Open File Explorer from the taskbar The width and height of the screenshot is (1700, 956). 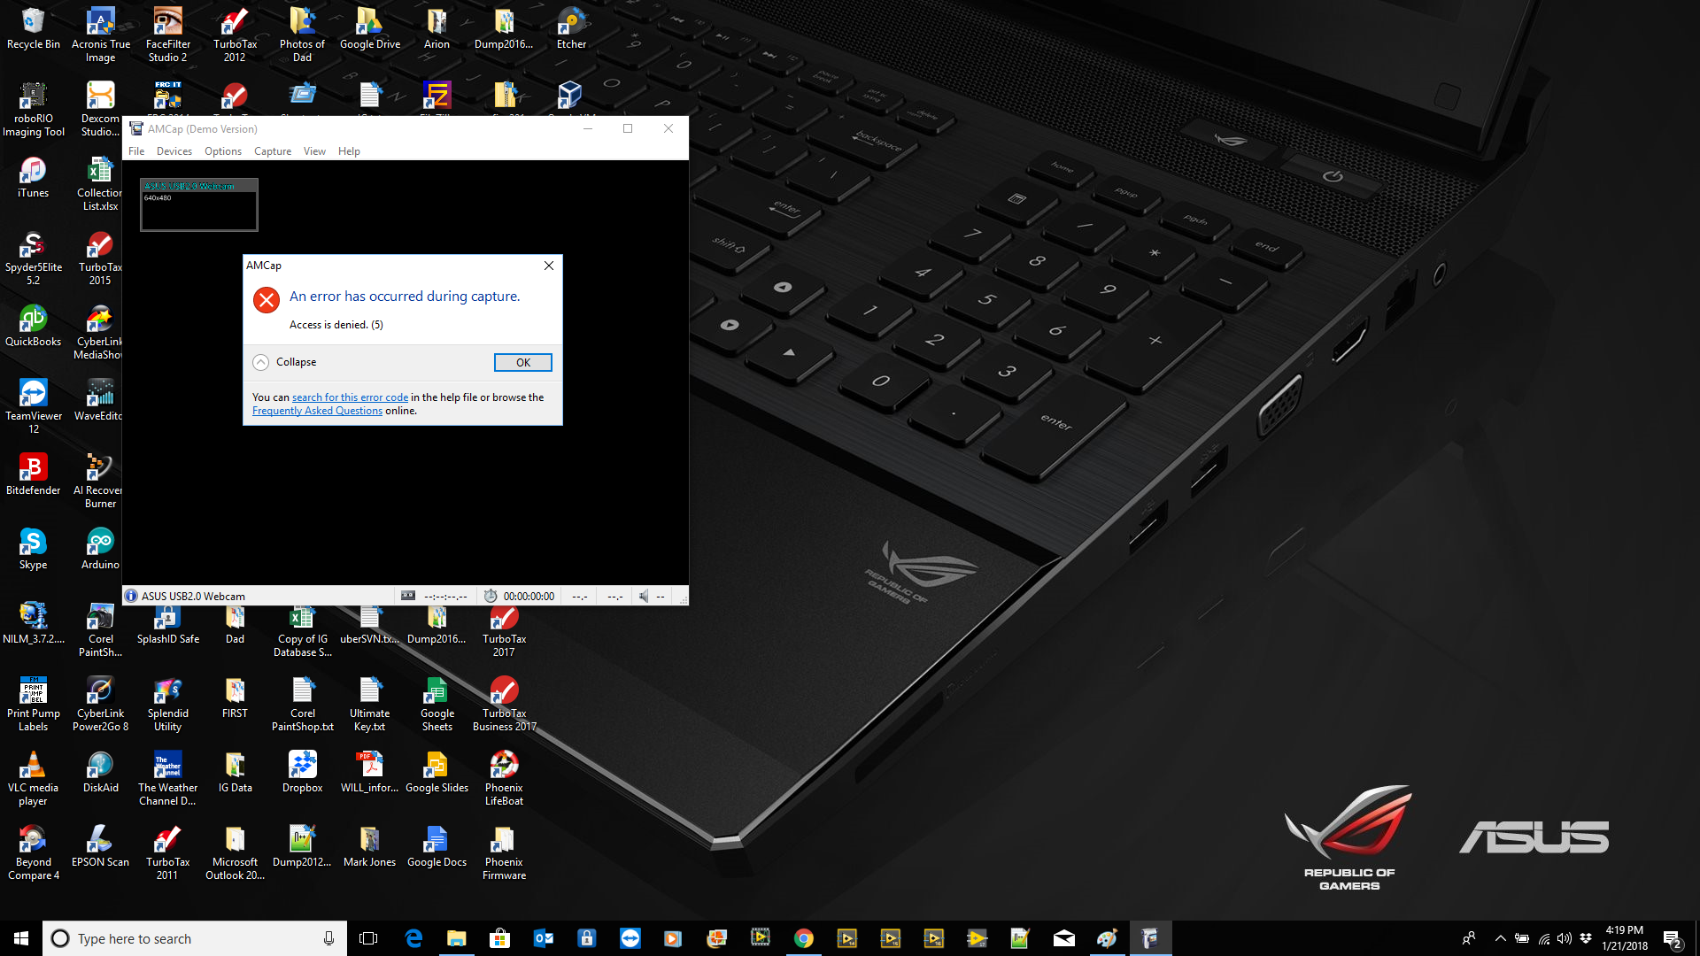coord(457,938)
